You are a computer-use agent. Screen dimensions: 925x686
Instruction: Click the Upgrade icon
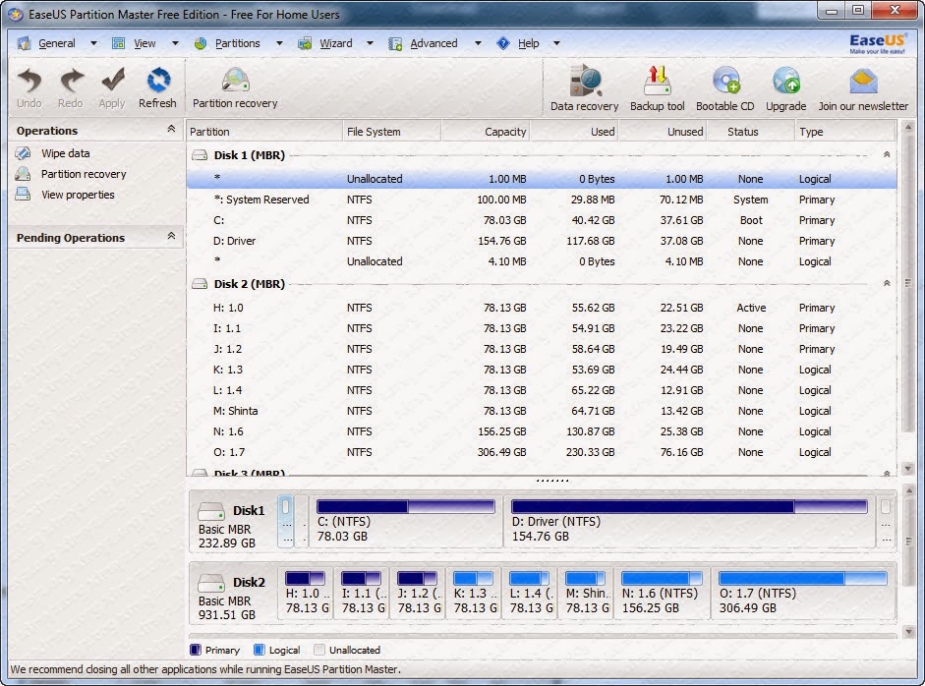[x=785, y=81]
